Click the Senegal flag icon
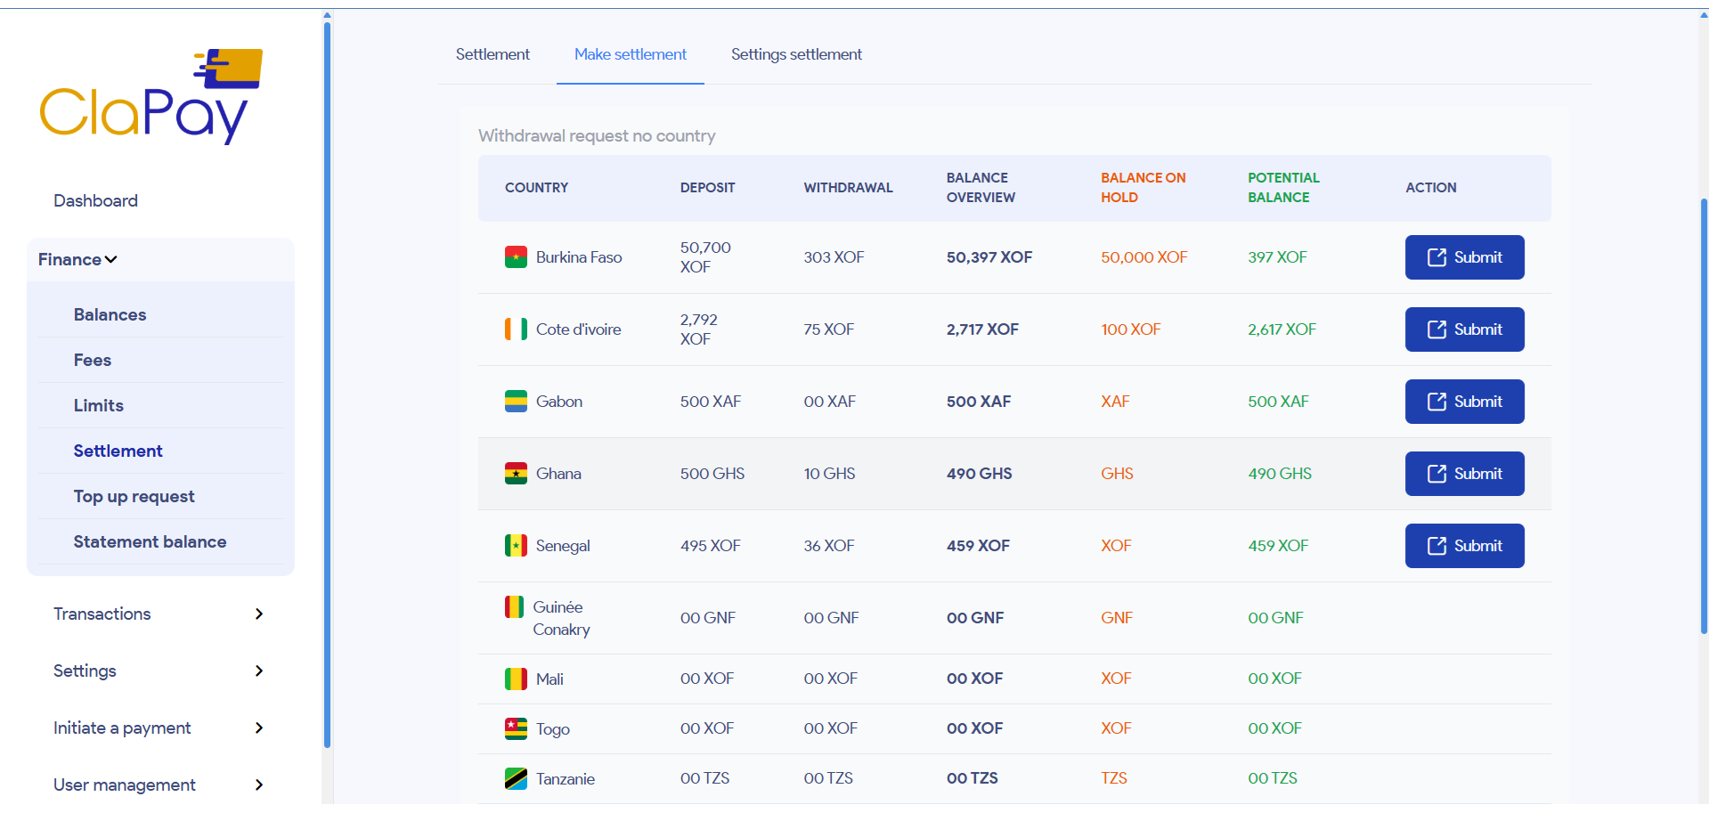Screen dimensions: 1709x813 click(516, 546)
